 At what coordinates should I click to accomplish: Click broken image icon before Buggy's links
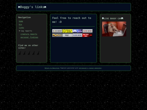pos(19,7)
